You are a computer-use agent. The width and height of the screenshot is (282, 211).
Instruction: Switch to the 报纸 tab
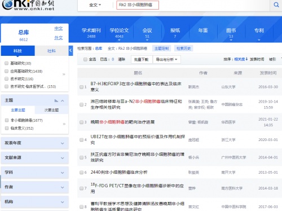[x=175, y=33]
